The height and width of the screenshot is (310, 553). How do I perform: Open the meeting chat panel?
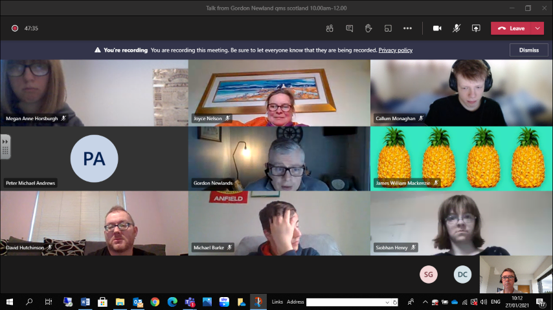349,28
